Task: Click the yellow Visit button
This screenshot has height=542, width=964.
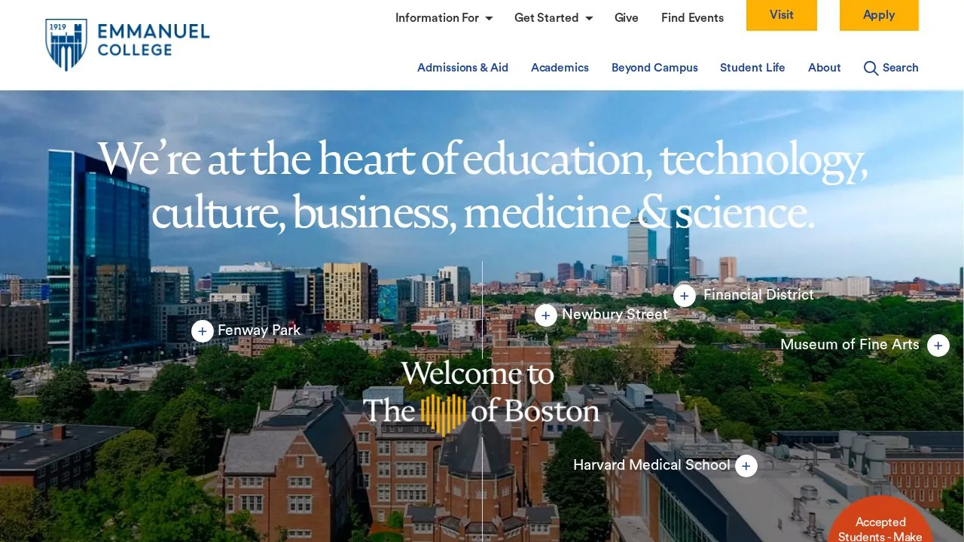Action: pos(782,15)
